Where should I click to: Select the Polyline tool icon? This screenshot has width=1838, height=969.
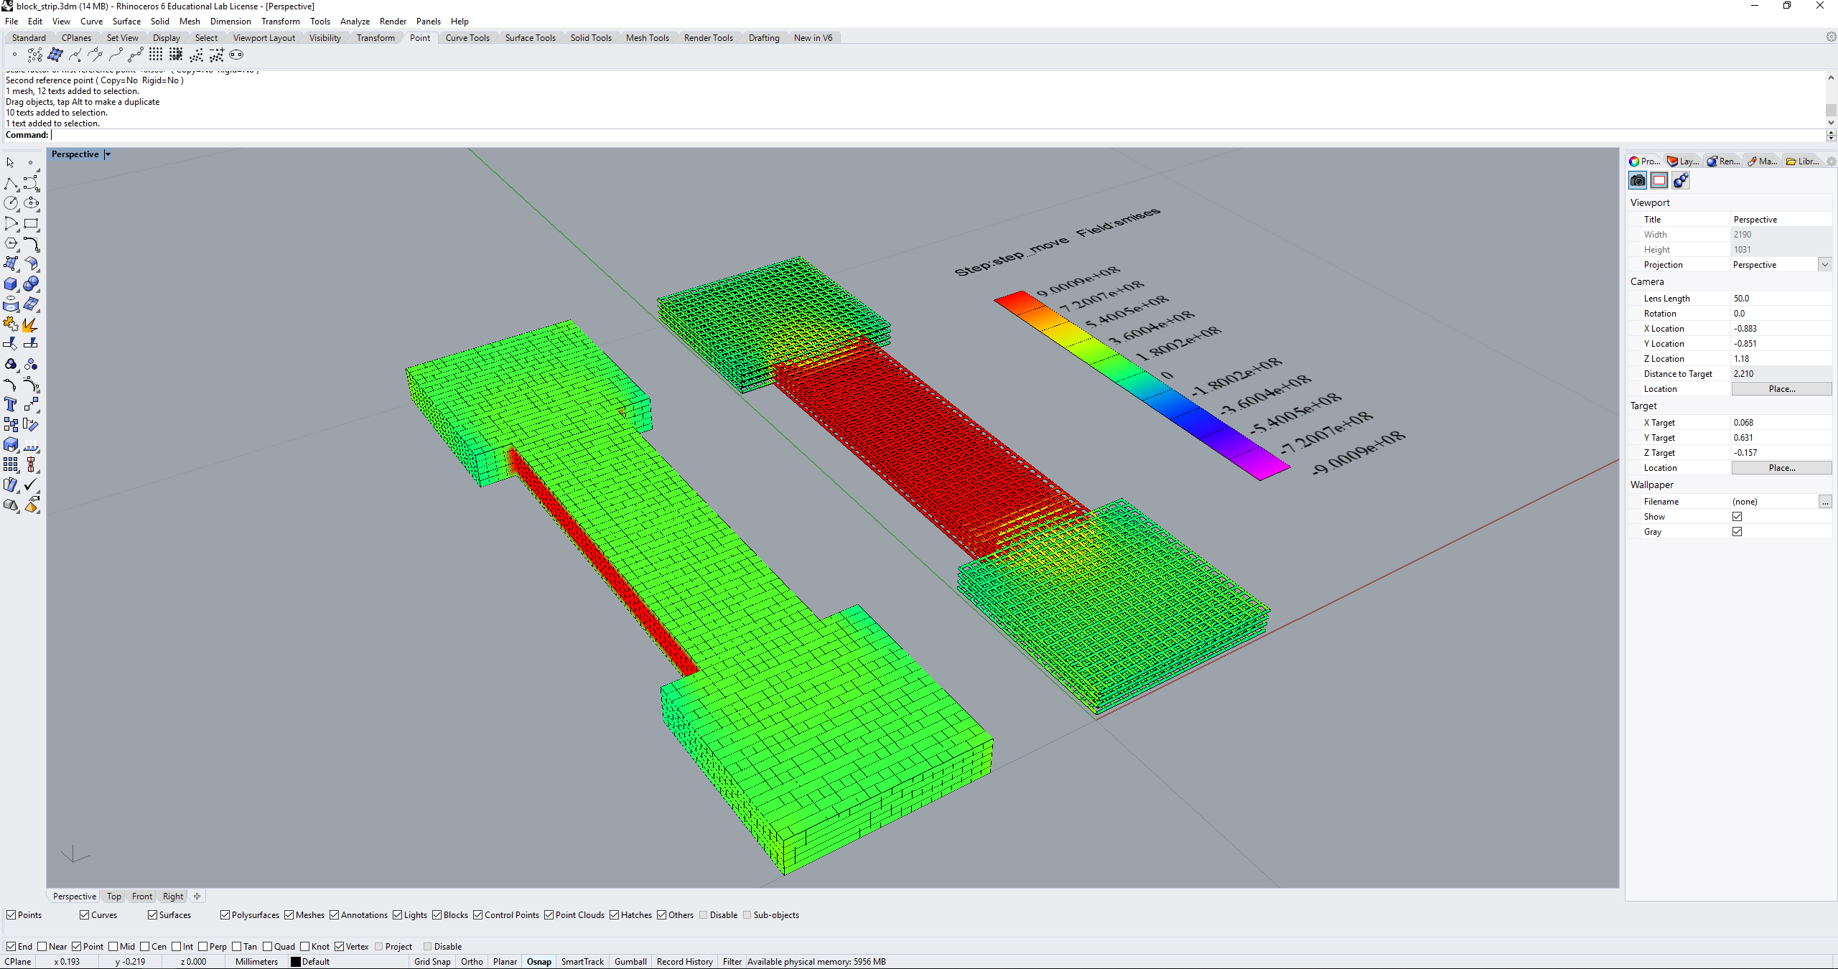tap(11, 184)
